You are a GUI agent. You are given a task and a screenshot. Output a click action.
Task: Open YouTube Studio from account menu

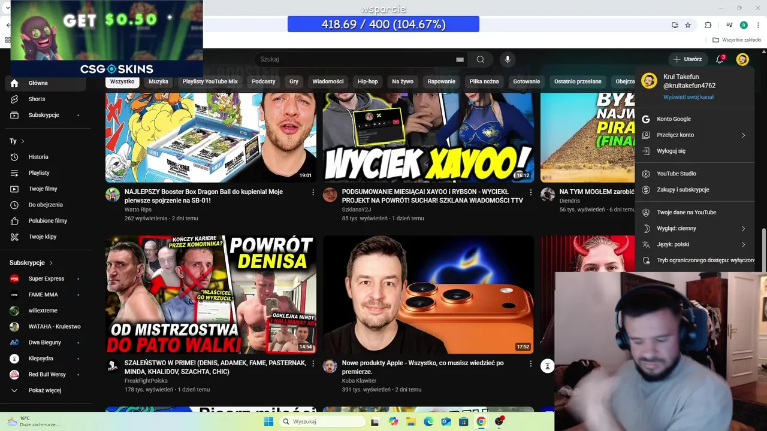click(x=694, y=174)
